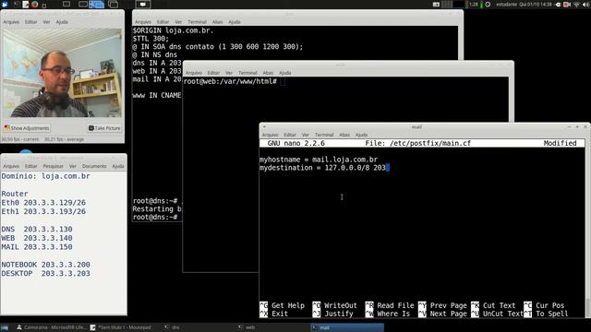Click the 'Domínio: loja.com.br' line in Mousepad
Viewport: 591px width, 332px height.
tap(45, 176)
